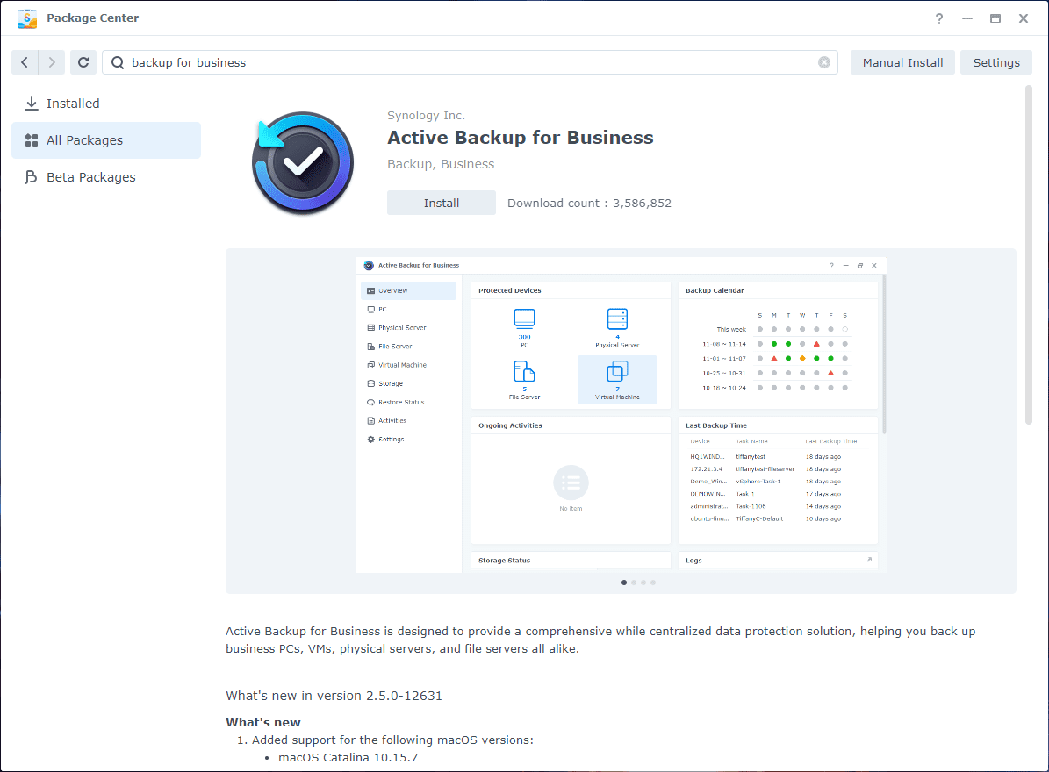Click the Beta Packages icon

pyautogui.click(x=32, y=177)
